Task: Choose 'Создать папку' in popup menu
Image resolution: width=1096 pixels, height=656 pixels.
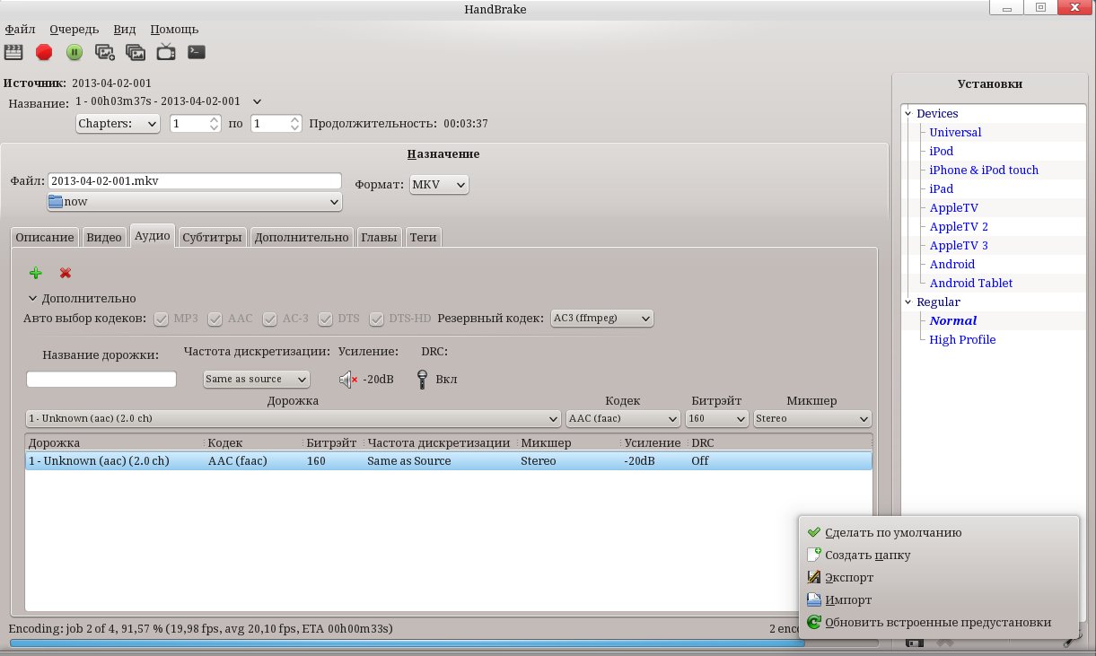Action: (x=938, y=555)
